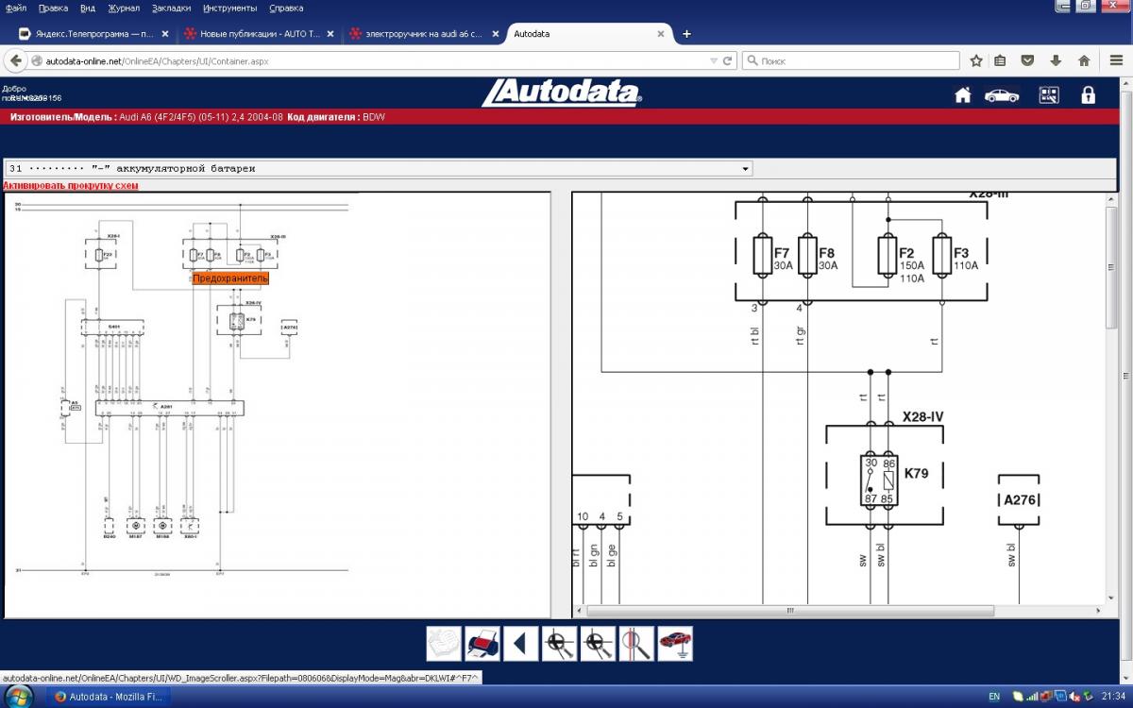Open the Закладки menu
Image resolution: width=1133 pixels, height=708 pixels.
170,8
